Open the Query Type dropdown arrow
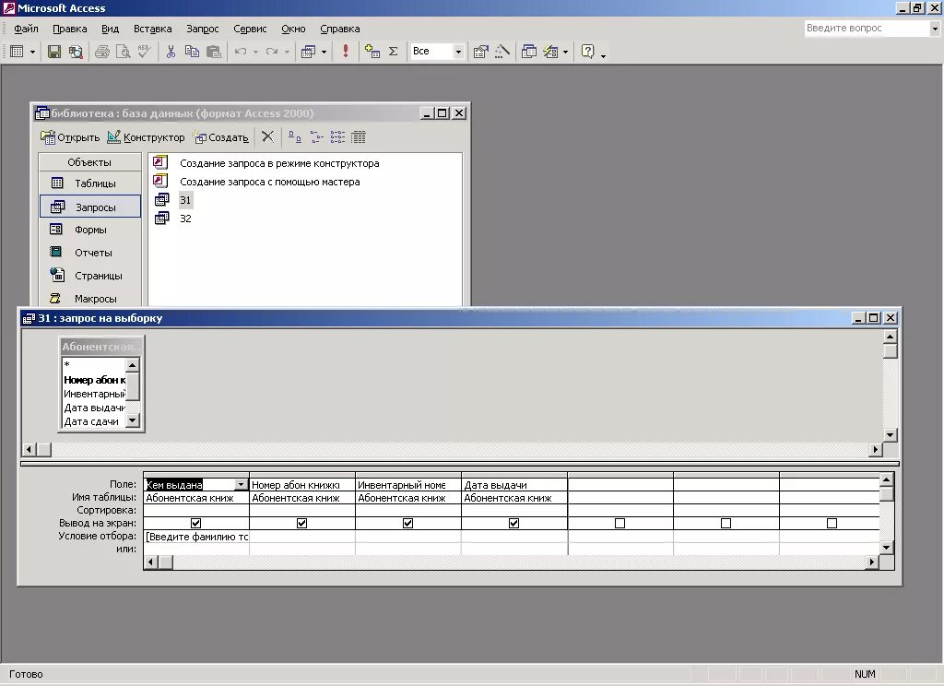Screen dimensions: 944x686 tap(324, 52)
